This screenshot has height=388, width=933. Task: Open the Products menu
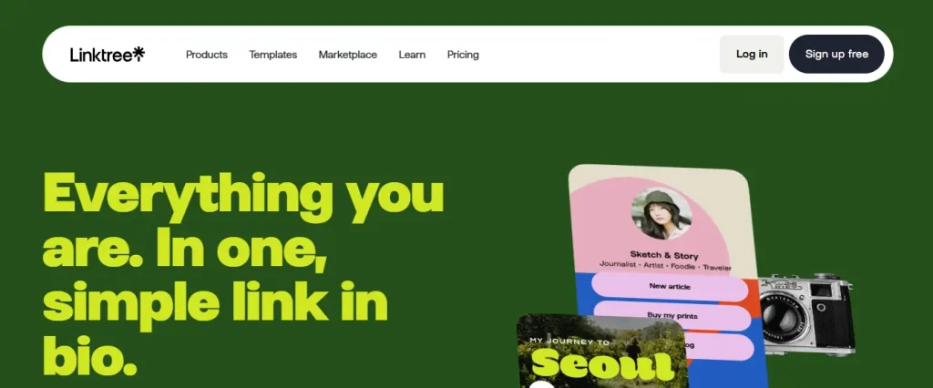click(x=207, y=54)
